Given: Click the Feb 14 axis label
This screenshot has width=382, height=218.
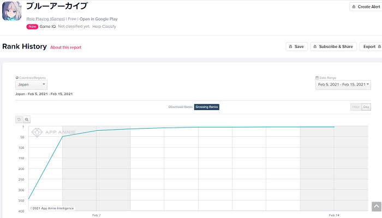Looking at the screenshot, I should [334, 215].
